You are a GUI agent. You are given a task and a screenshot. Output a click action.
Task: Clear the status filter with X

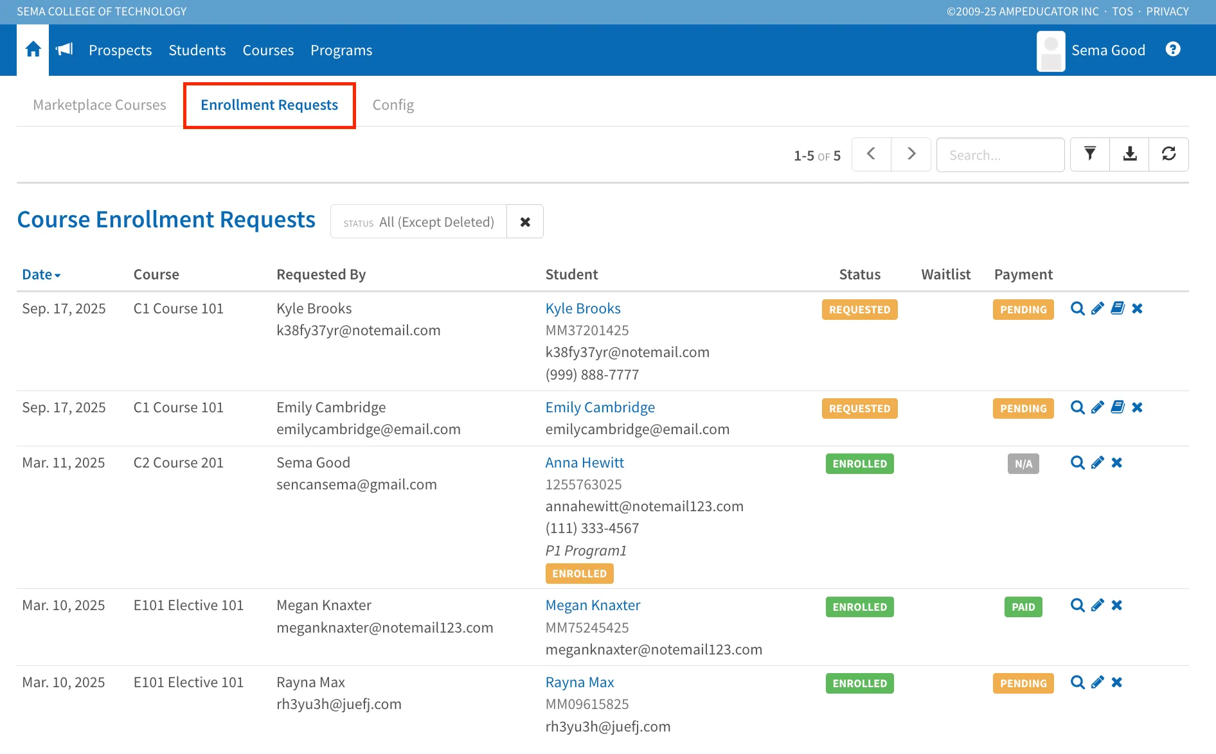coord(525,222)
